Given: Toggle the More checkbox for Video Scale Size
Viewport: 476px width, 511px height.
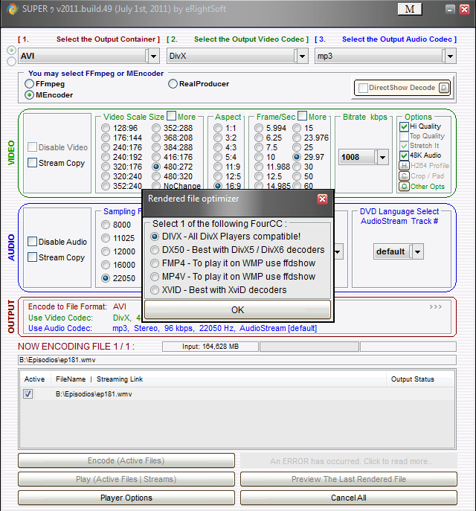Looking at the screenshot, I should pos(171,116).
